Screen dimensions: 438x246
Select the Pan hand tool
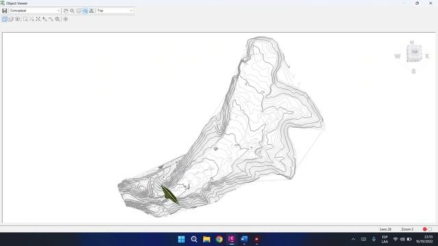66,11
